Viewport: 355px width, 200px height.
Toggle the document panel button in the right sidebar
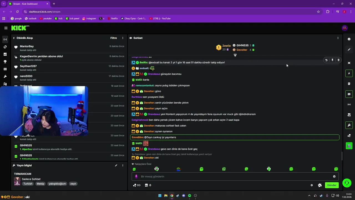pos(349,84)
